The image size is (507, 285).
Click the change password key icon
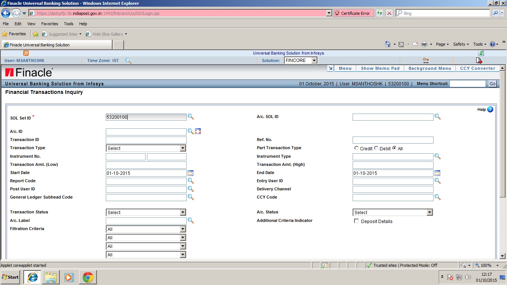pos(425,60)
